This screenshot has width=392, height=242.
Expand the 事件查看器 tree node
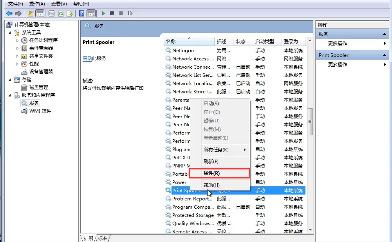pos(17,48)
